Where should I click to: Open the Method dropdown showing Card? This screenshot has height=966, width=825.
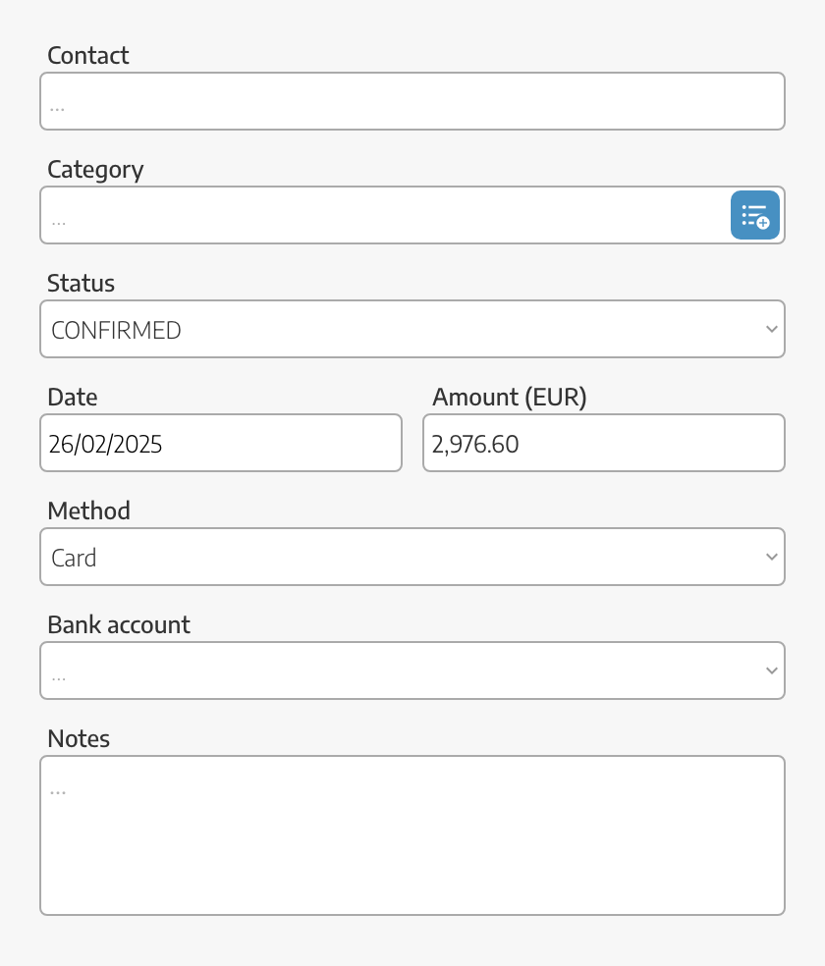pos(412,557)
